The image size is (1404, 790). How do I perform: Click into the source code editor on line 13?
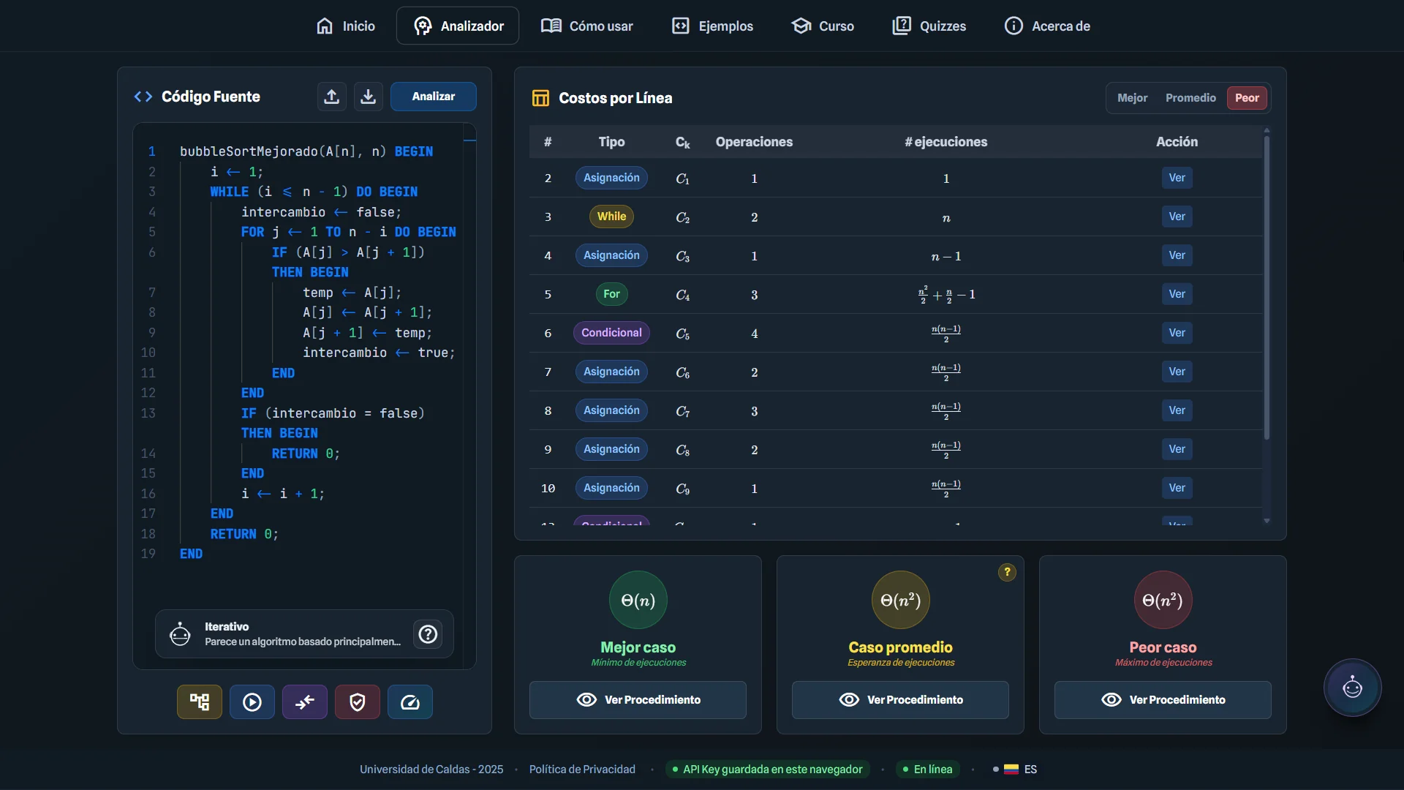click(333, 413)
